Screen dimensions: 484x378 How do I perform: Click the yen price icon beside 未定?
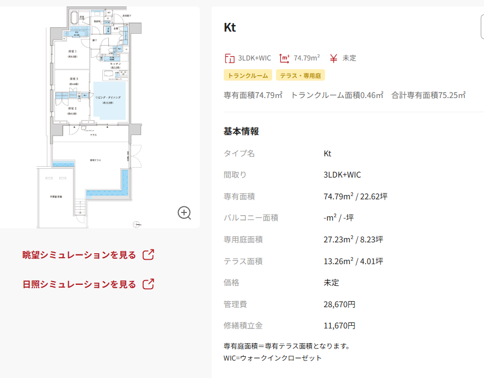click(x=334, y=58)
